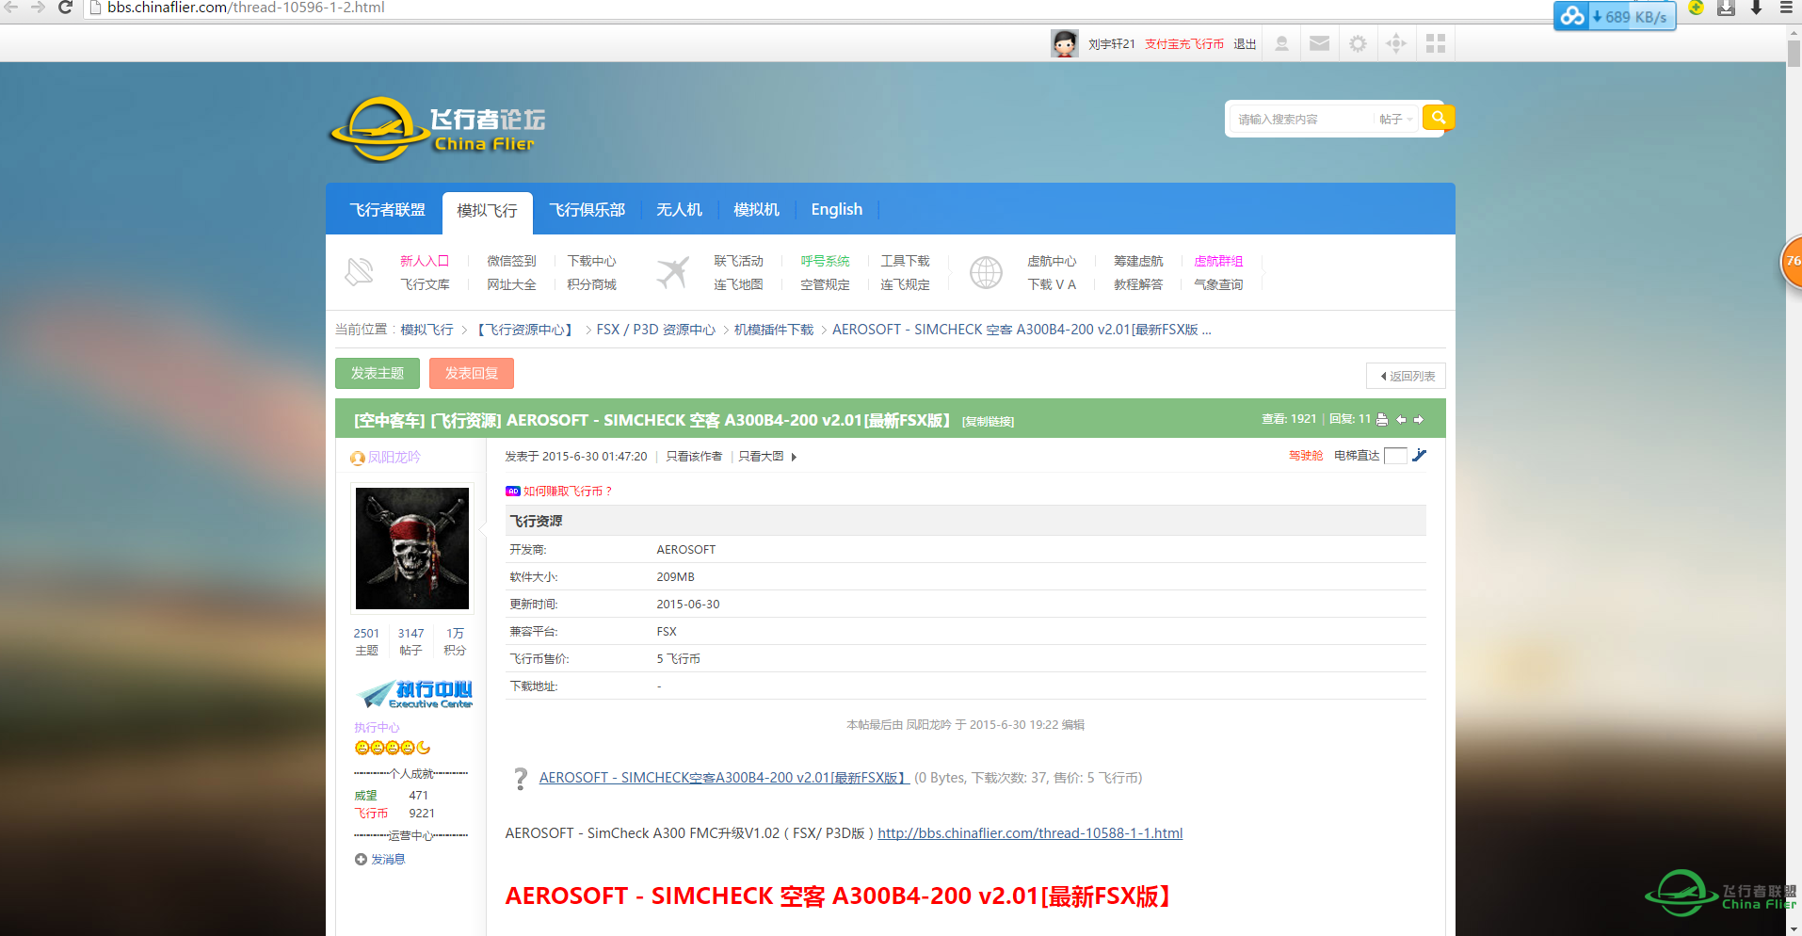Viewport: 1802px width, 936px height.
Task: Click the question-mark attachment file icon
Action: 521,779
